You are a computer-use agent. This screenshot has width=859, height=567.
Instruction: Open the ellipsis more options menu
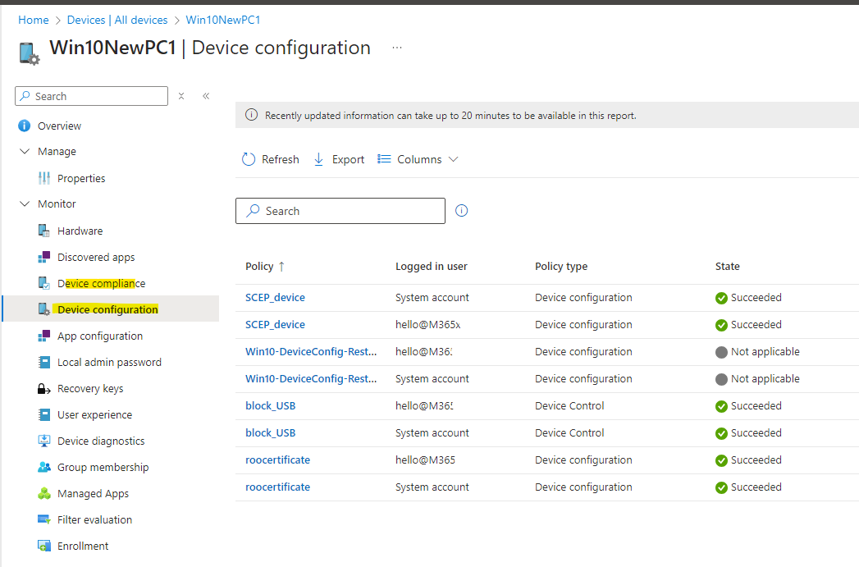tap(397, 48)
